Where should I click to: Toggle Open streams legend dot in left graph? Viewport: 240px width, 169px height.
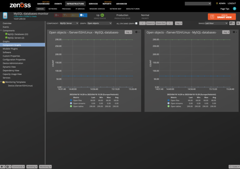pos(71,103)
